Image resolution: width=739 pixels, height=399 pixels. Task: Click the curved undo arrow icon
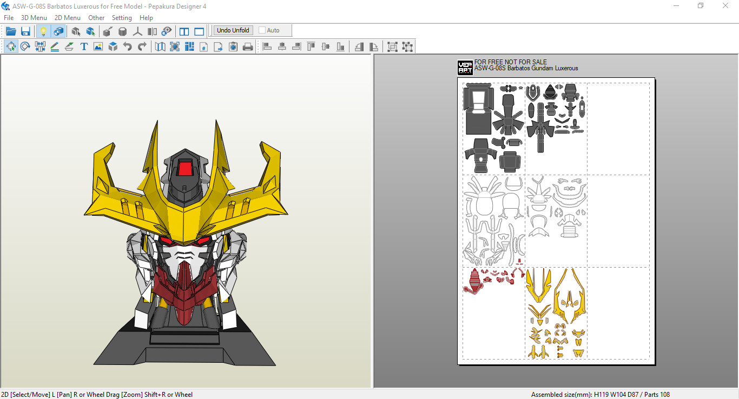tap(128, 46)
